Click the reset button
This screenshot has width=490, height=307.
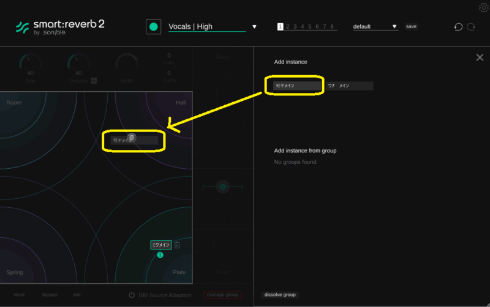click(x=19, y=295)
